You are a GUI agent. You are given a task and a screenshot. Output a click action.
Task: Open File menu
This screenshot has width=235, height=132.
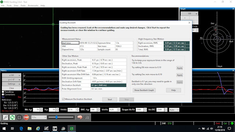(x=3, y=6)
